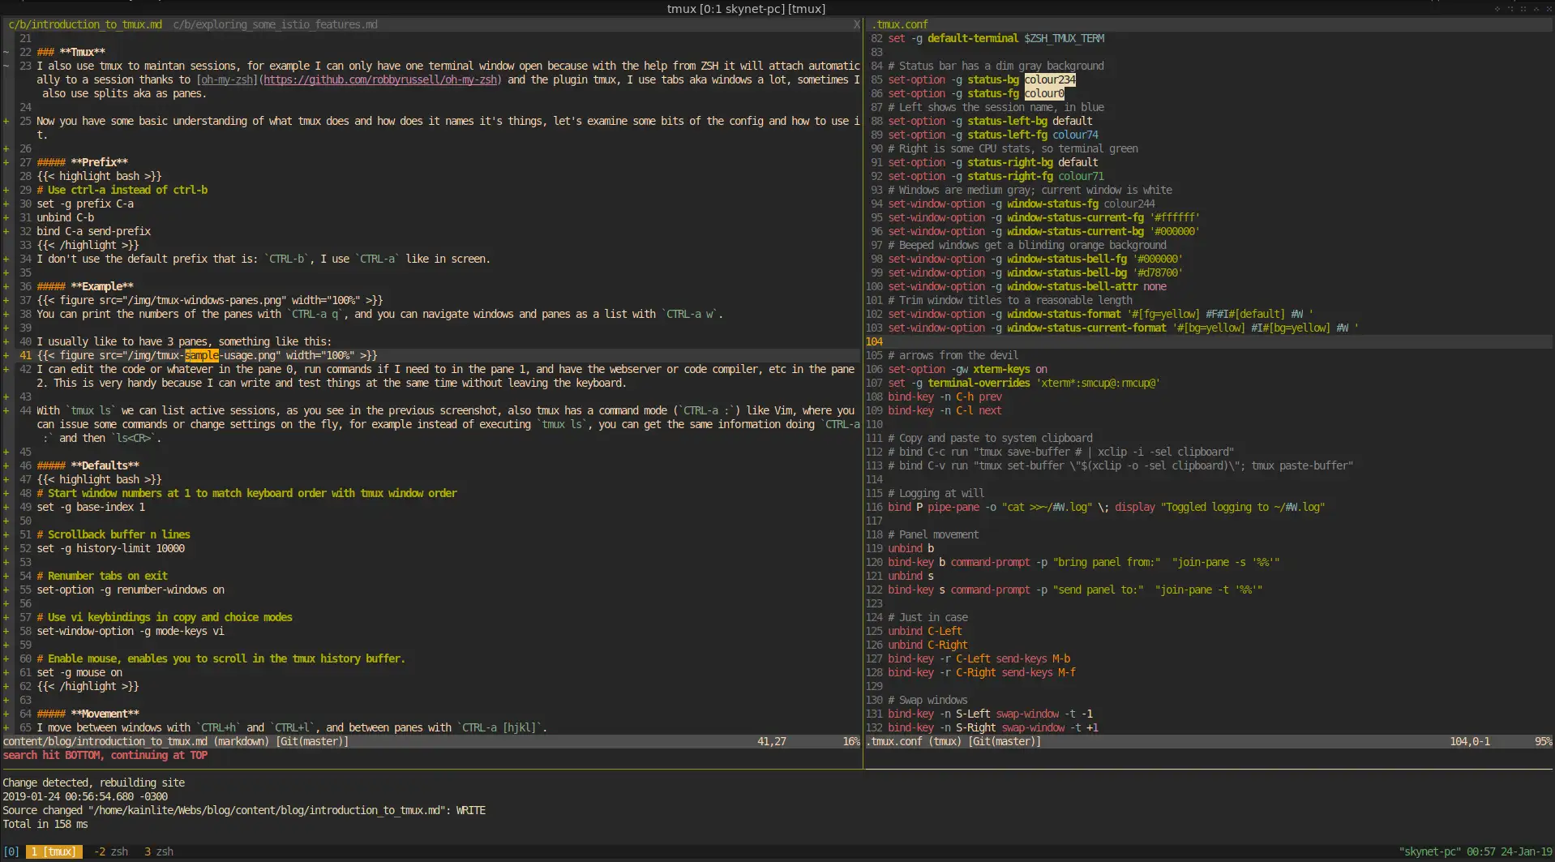This screenshot has width=1555, height=862.
Task: Select tmux window '1 [tmux]' in status bar
Action: [x=54, y=851]
